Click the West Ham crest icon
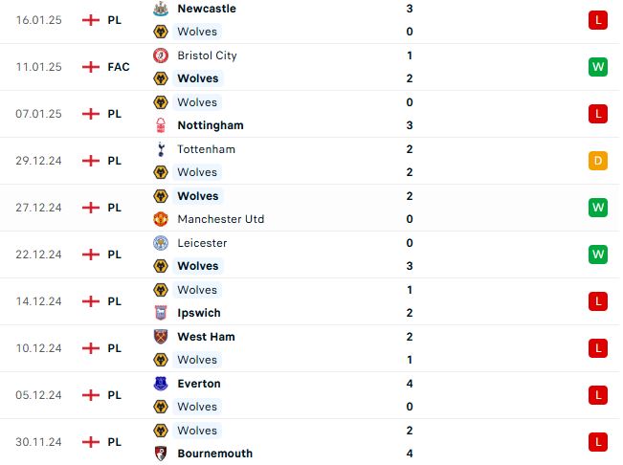Viewport: 623px width, 465px height. [161, 337]
